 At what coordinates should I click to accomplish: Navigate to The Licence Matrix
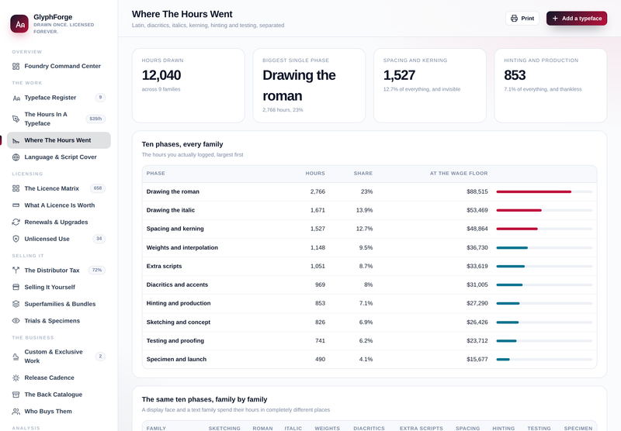coord(59,188)
